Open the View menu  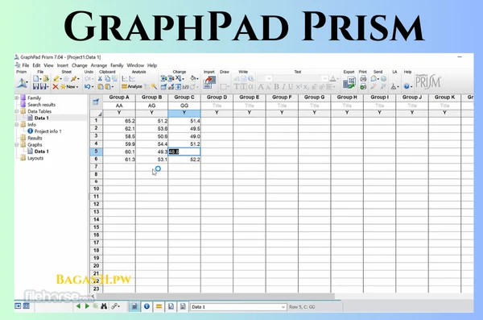click(x=48, y=65)
